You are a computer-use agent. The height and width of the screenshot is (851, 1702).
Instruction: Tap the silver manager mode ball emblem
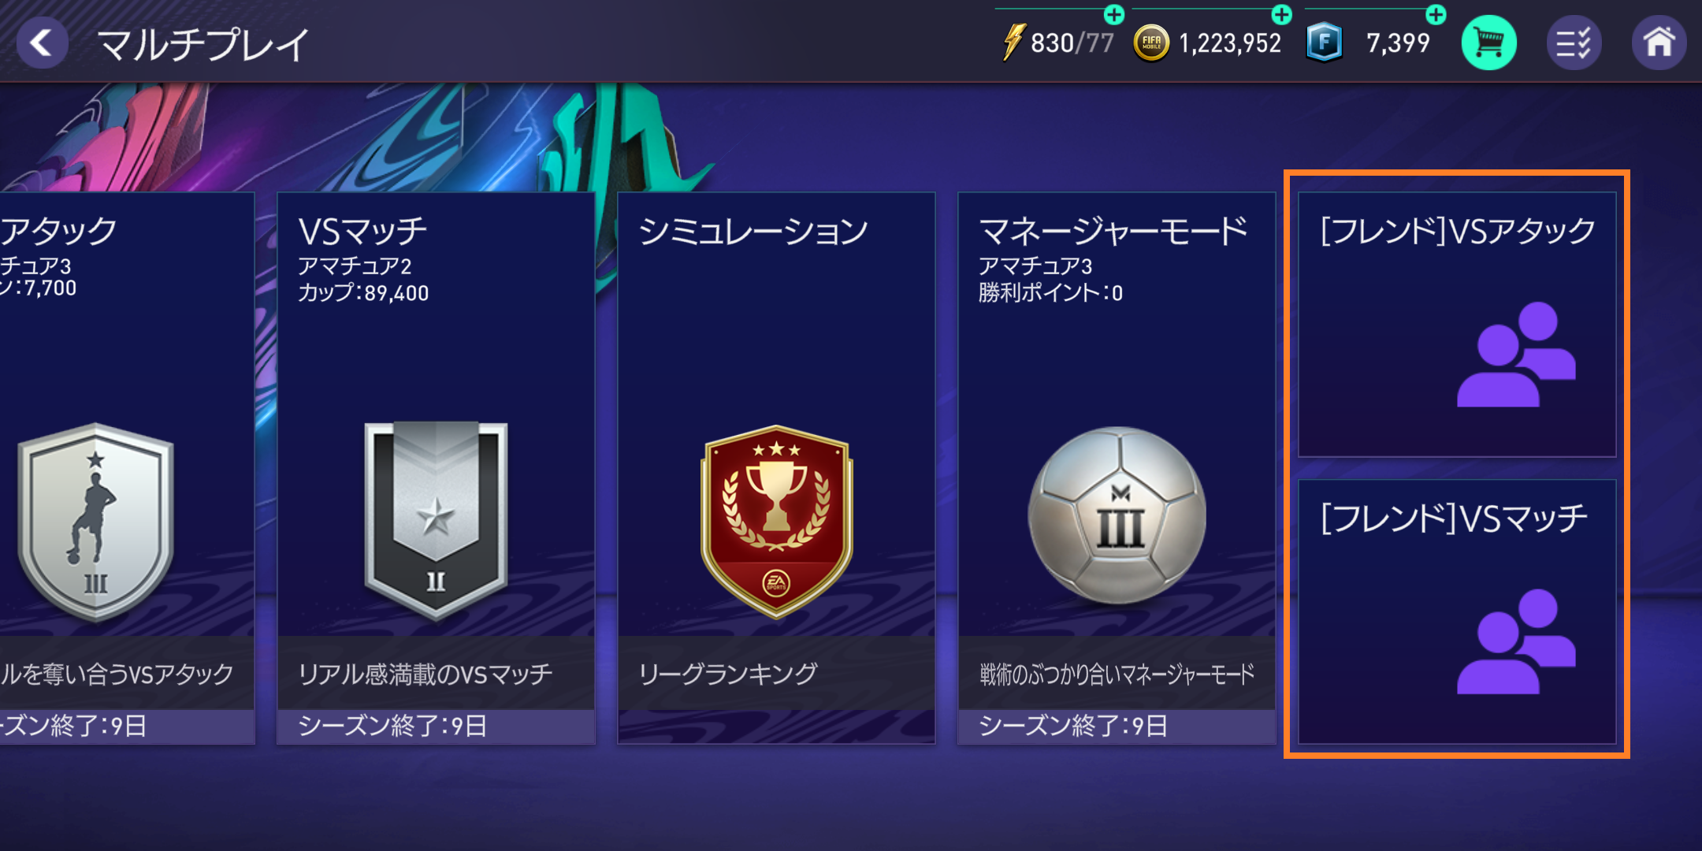pos(1117,515)
